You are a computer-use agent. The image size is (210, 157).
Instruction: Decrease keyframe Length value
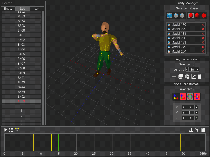click(x=187, y=70)
